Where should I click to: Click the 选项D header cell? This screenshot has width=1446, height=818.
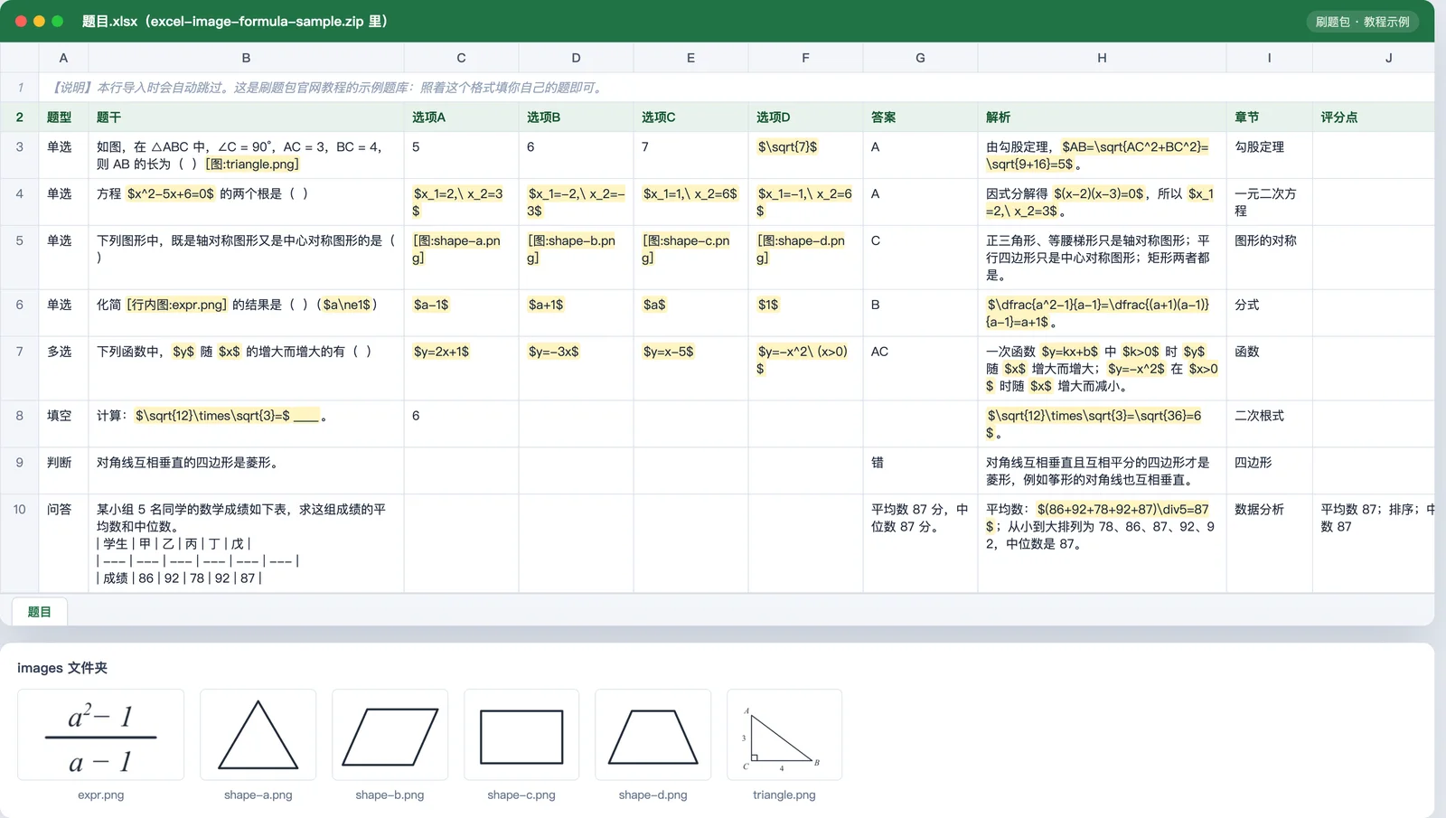tap(805, 118)
